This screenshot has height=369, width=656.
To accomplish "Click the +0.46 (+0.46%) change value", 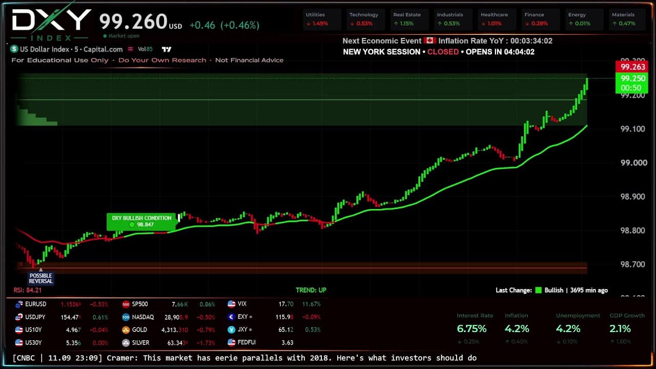I will pyautogui.click(x=224, y=25).
